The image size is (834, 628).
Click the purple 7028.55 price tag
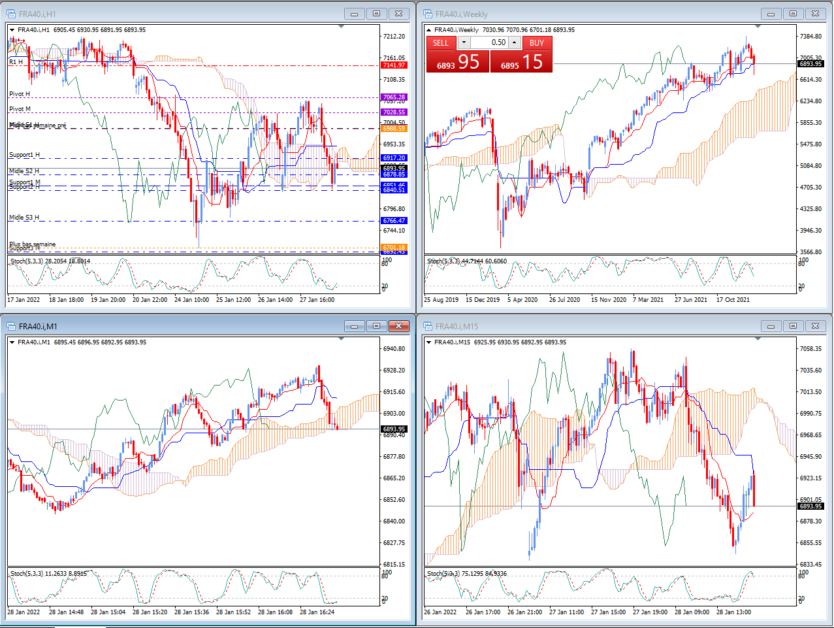pos(394,112)
